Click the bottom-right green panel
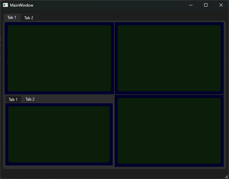Screen dimensions: 229x179 coord(169,131)
